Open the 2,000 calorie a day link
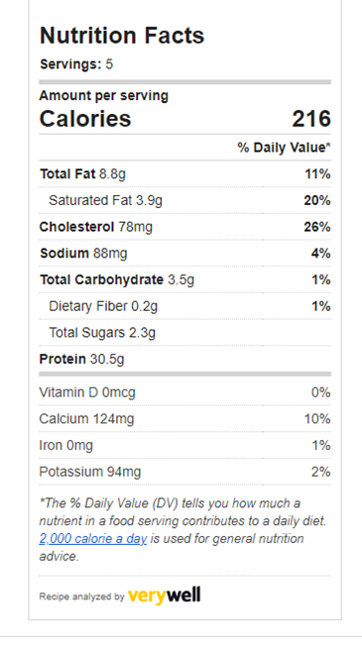The width and height of the screenshot is (362, 648). click(93, 539)
